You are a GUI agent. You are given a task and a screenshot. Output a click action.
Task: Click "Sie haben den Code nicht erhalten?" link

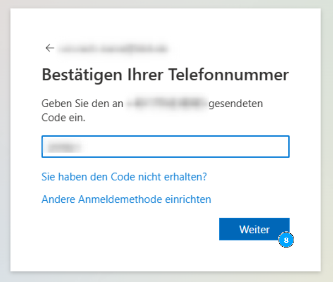click(124, 177)
